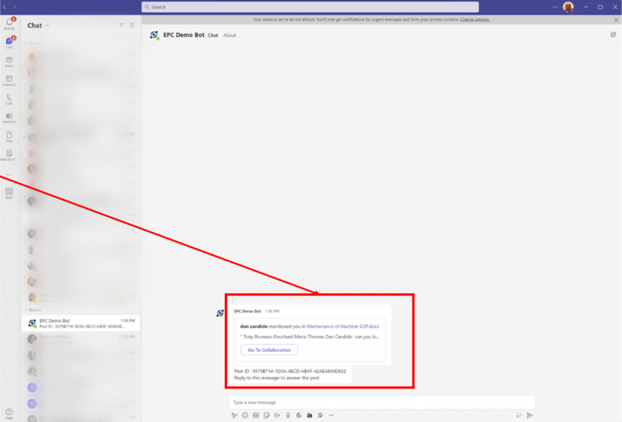Open the Emoji picker
Screen dimensions: 622x422
coord(245,415)
